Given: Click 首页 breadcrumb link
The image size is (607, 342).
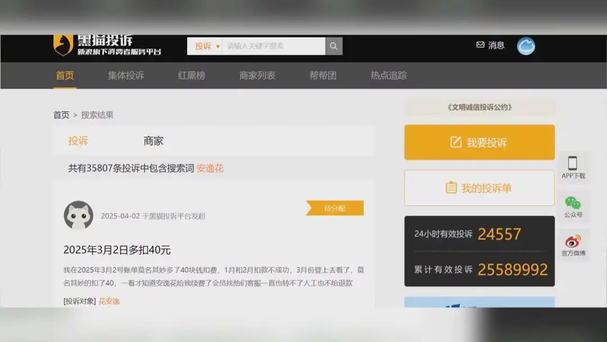Looking at the screenshot, I should point(61,115).
